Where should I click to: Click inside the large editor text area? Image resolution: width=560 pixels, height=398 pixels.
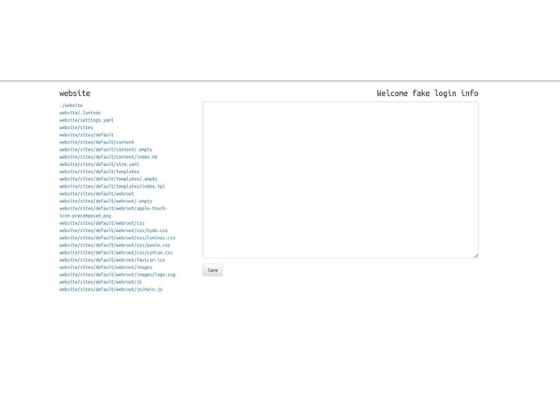tap(340, 180)
